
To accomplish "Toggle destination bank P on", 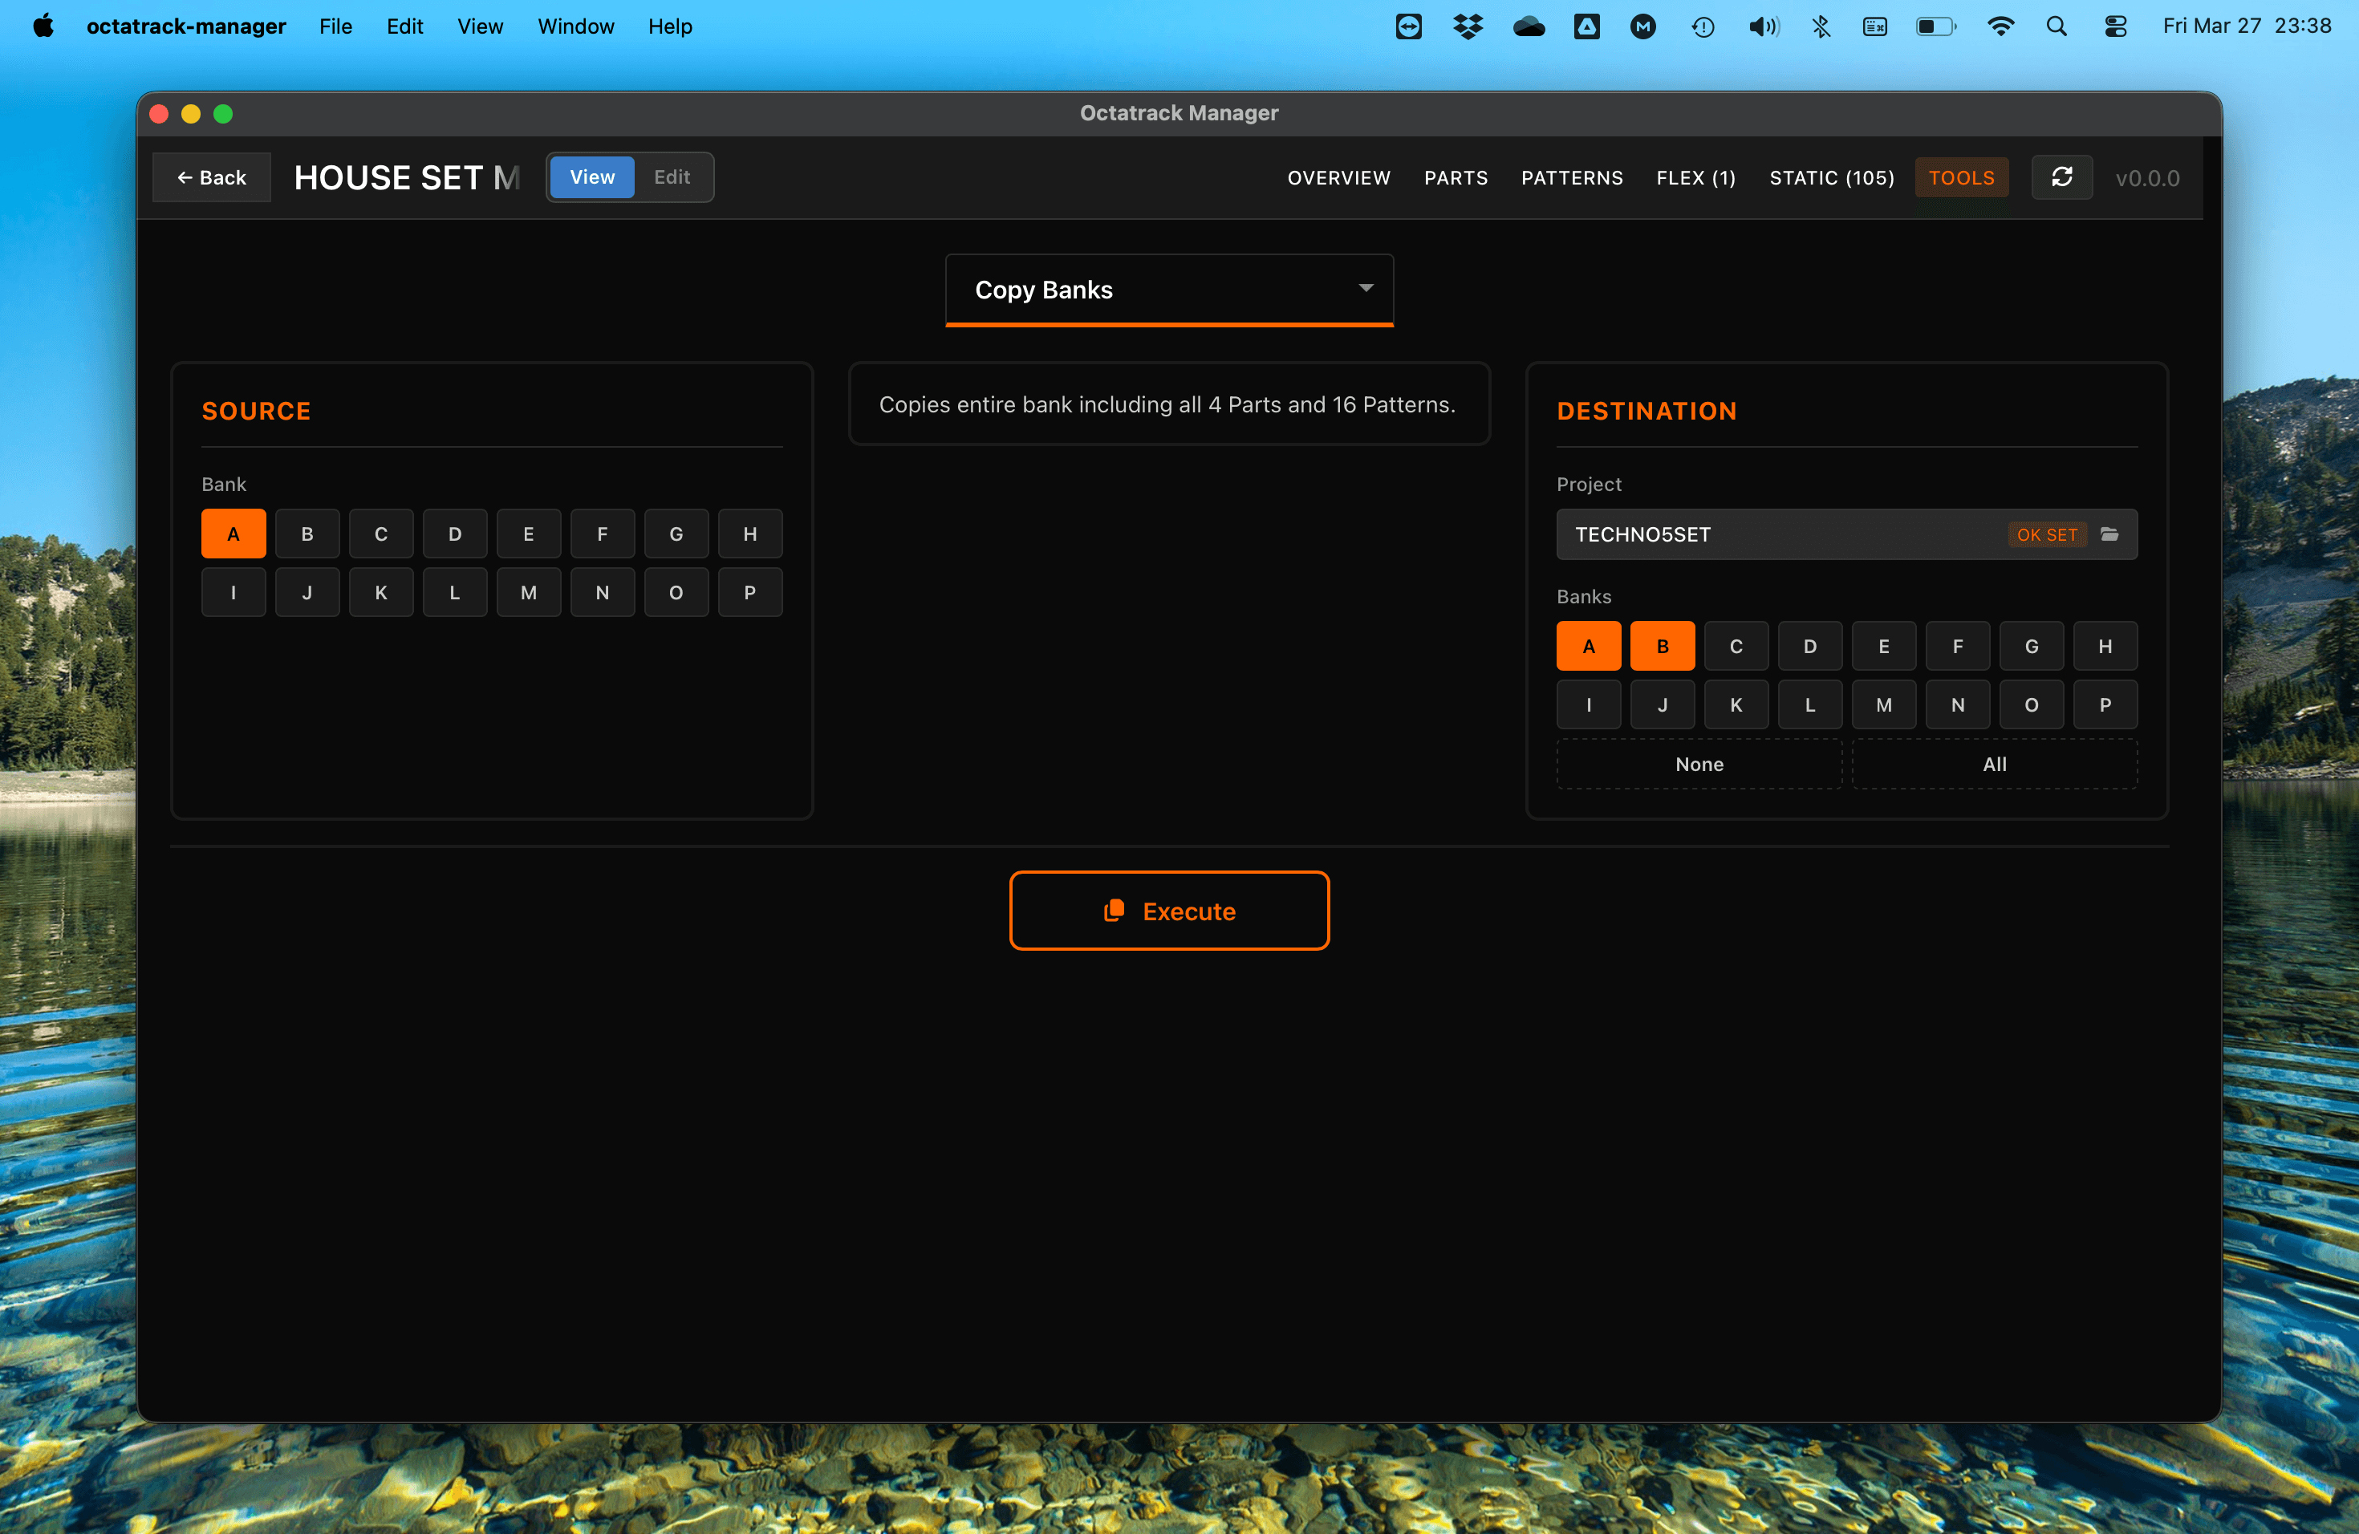I will click(2105, 704).
